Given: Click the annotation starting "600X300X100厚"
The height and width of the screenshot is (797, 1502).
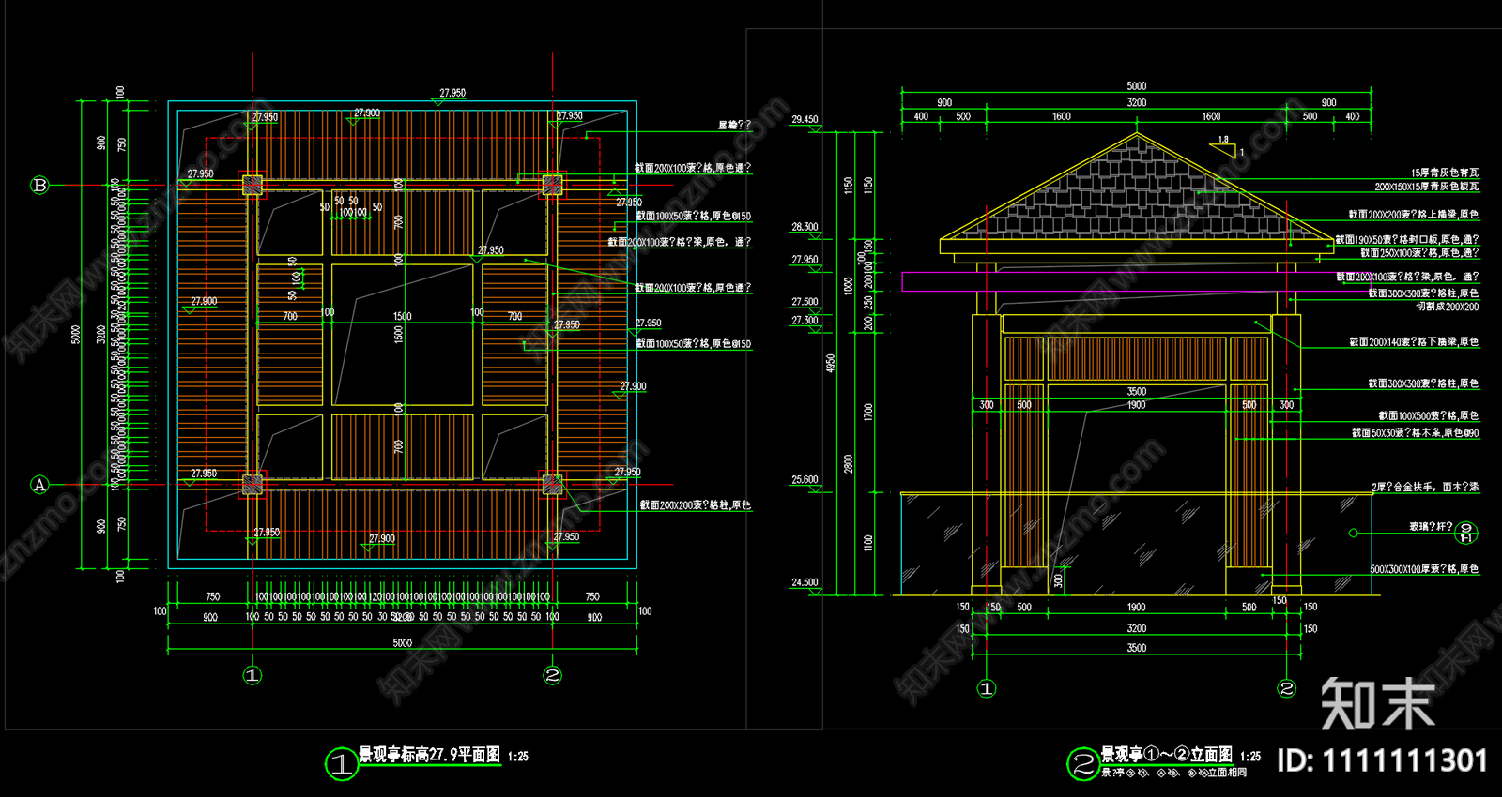Looking at the screenshot, I should 1425,569.
